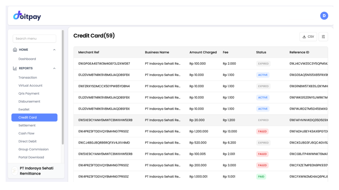Click the REPORTS bar chart icon
The image size is (339, 190).
pyautogui.click(x=15, y=68)
